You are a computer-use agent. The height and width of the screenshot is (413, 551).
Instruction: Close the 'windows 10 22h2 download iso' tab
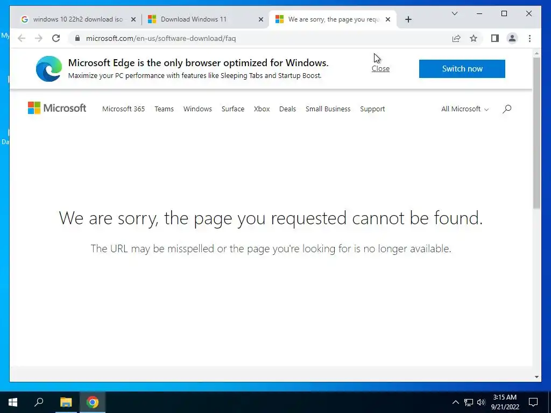[x=133, y=19]
